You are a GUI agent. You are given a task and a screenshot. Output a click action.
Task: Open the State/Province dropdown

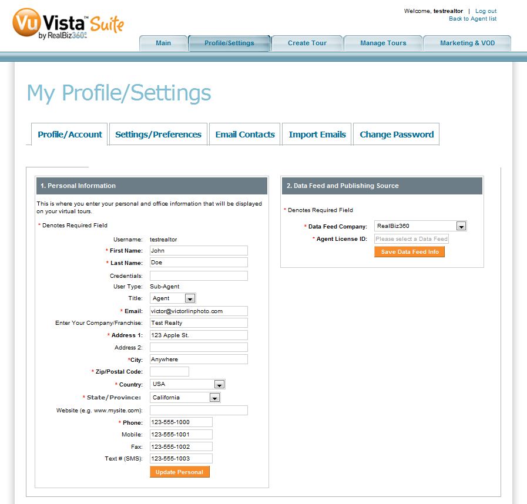(214, 398)
